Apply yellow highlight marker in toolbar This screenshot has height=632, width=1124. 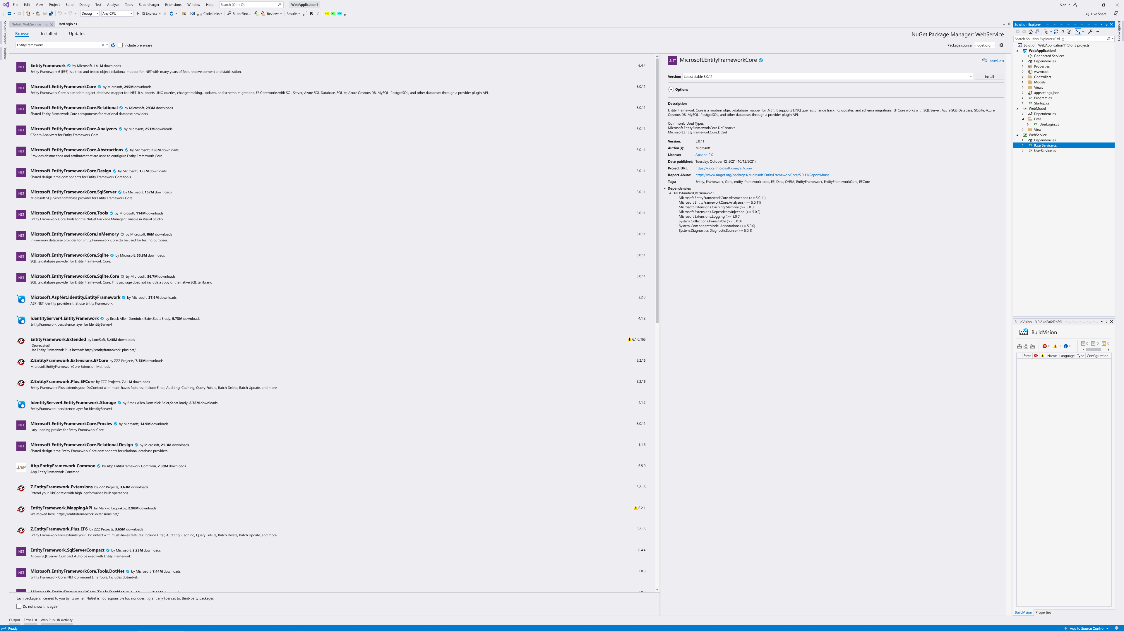pyautogui.click(x=326, y=13)
